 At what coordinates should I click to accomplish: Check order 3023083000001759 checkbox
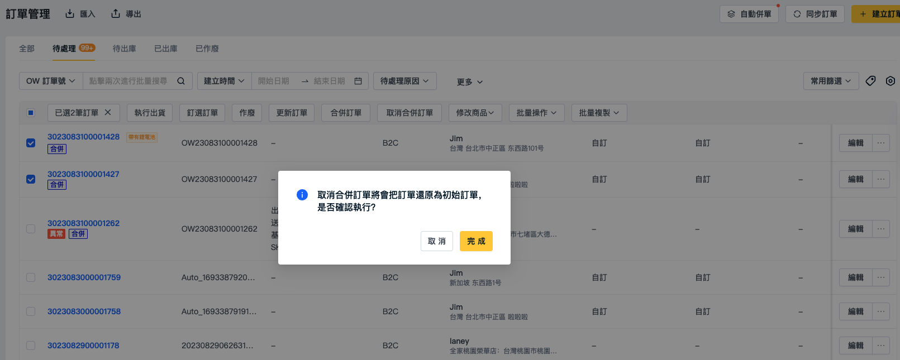(x=31, y=277)
